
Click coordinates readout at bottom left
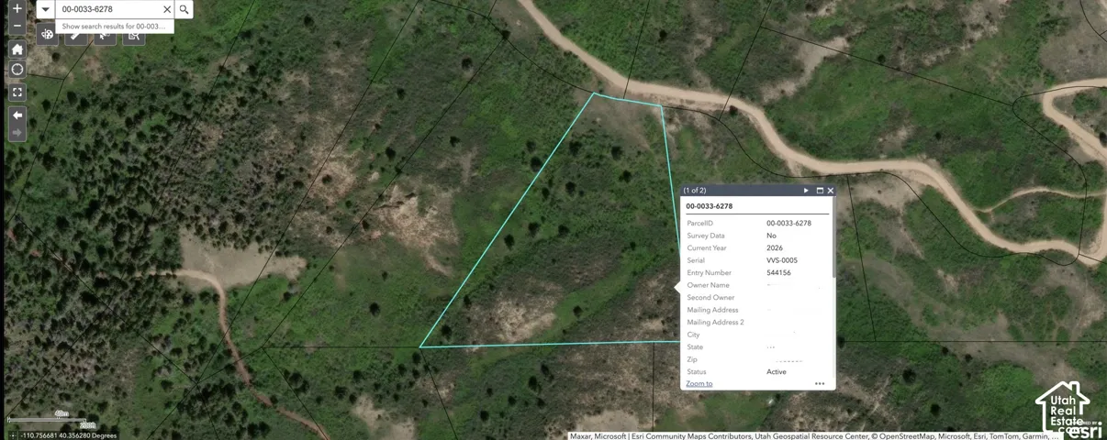click(68, 435)
